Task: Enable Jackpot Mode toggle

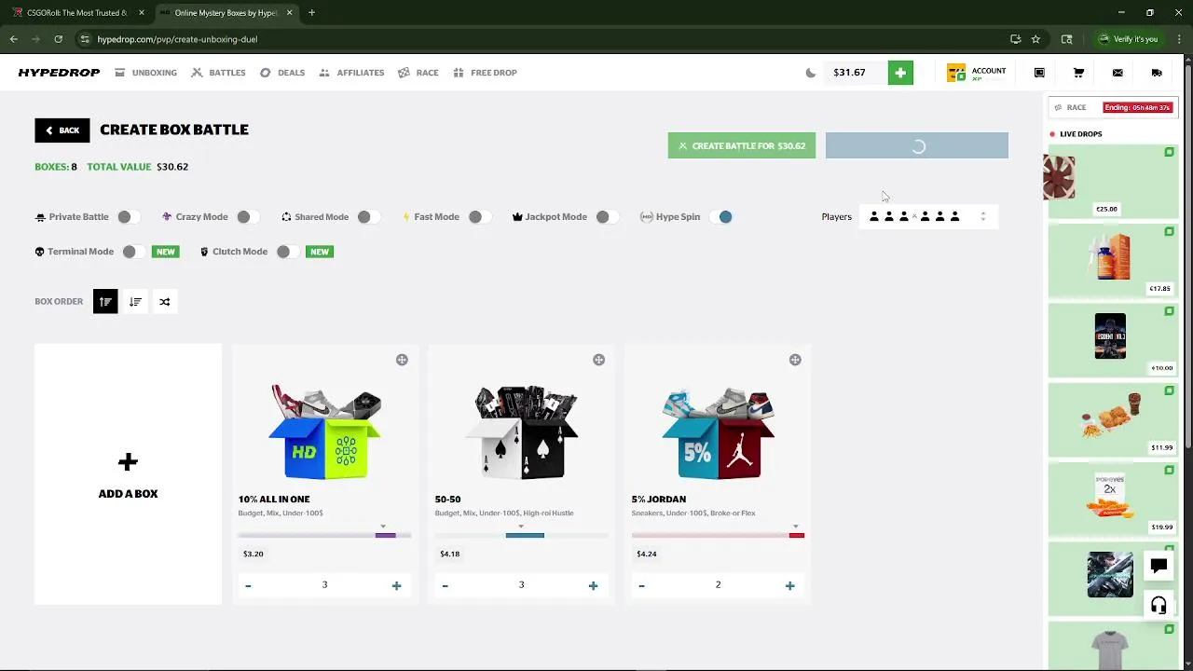Action: [608, 217]
